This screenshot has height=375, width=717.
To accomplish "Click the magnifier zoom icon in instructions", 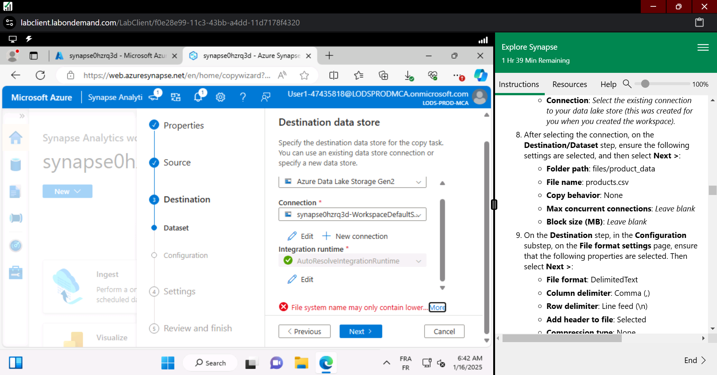I will [x=627, y=84].
